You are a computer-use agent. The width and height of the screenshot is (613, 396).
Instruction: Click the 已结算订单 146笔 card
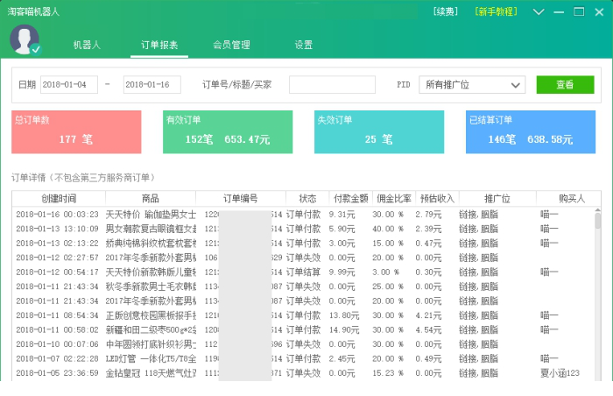click(x=531, y=132)
